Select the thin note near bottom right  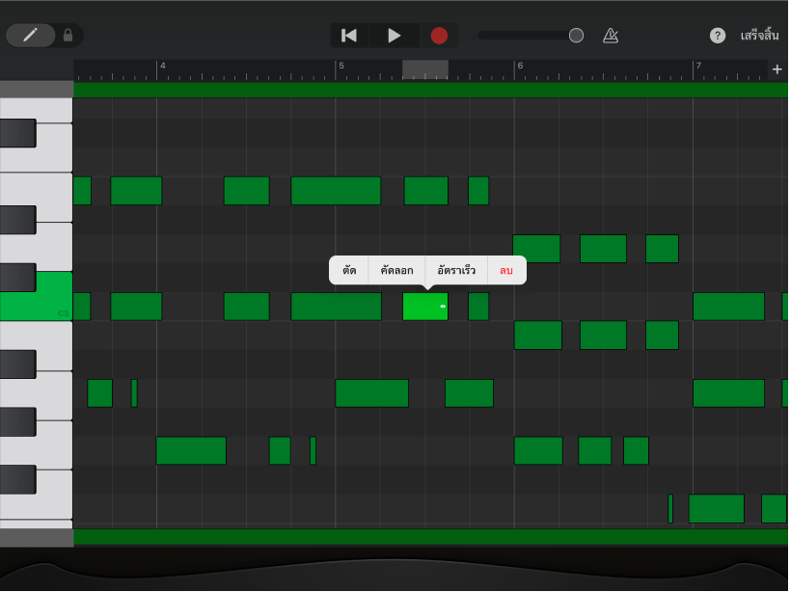tap(670, 509)
